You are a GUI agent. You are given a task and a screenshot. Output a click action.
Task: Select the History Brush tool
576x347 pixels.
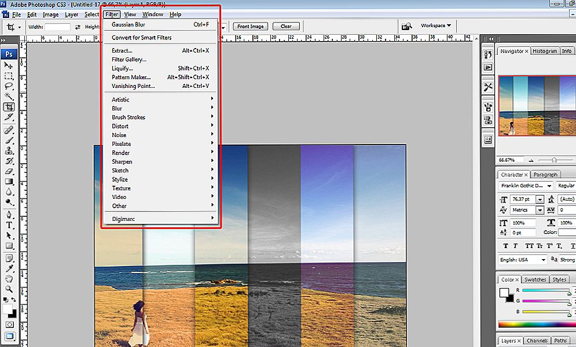tap(9, 161)
